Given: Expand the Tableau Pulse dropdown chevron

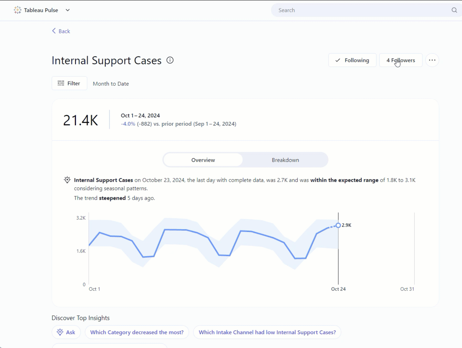Looking at the screenshot, I should [x=67, y=10].
